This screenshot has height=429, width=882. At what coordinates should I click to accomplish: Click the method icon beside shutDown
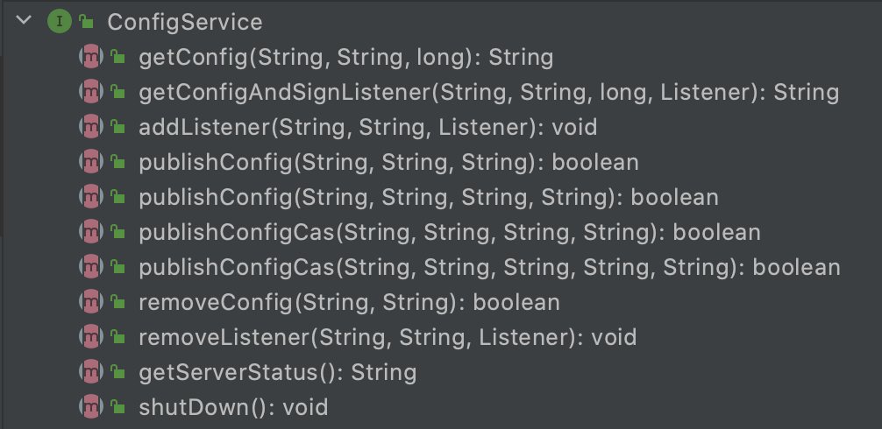[90, 407]
